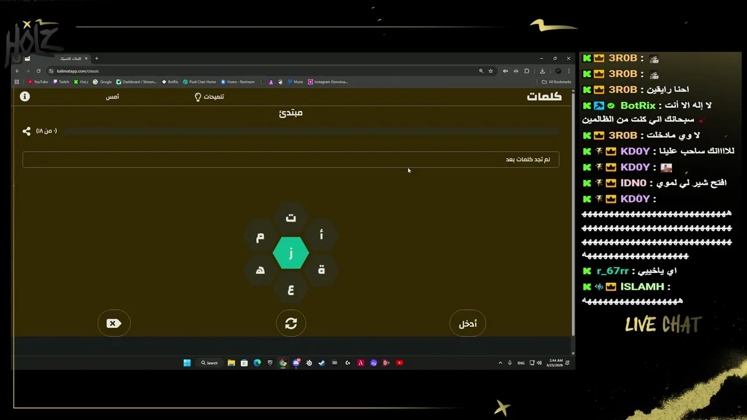Click the taskbar Search box

click(209, 363)
